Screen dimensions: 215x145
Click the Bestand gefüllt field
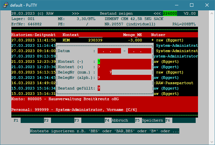pyautogui.click(x=99, y=88)
